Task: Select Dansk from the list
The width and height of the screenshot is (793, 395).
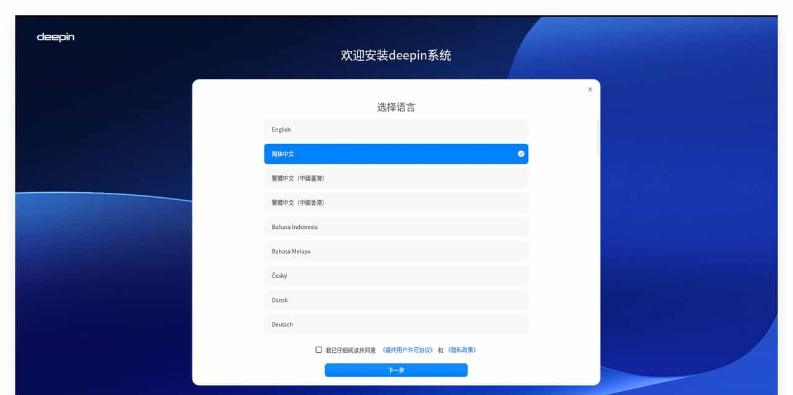Action: pos(396,300)
